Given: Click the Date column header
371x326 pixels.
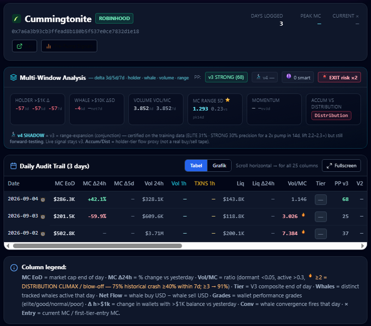Looking at the screenshot, I should pyautogui.click(x=14, y=183).
